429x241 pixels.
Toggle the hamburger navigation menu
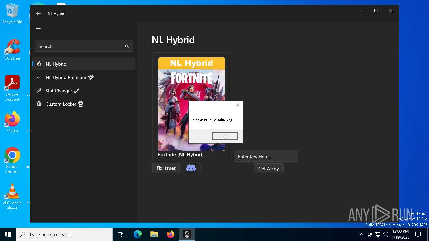pyautogui.click(x=38, y=29)
